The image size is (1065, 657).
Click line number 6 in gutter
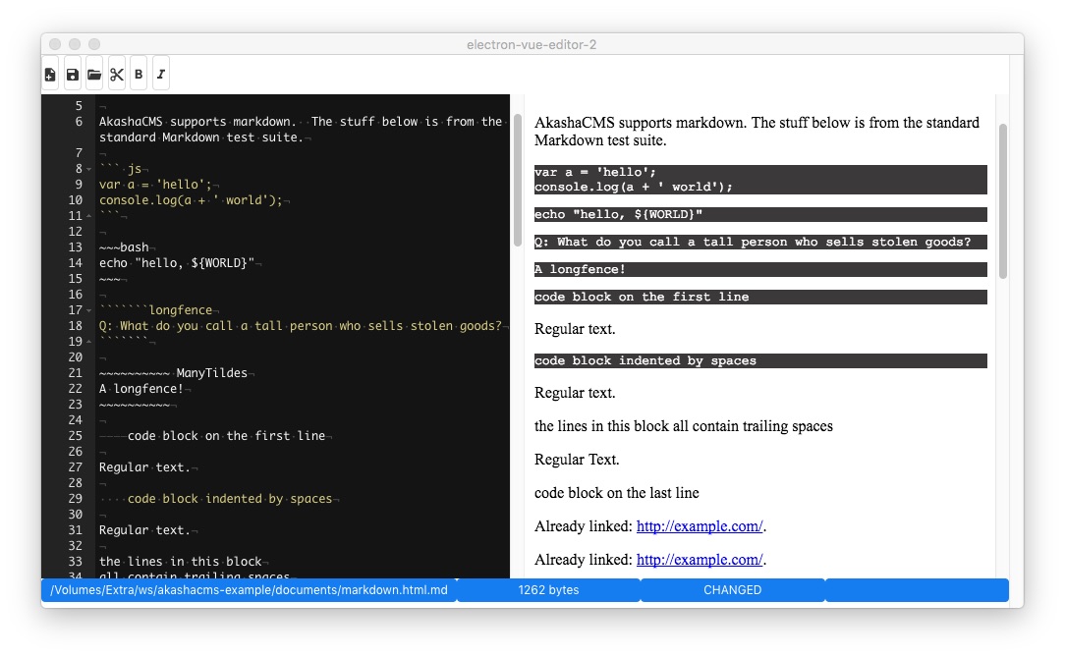click(79, 122)
